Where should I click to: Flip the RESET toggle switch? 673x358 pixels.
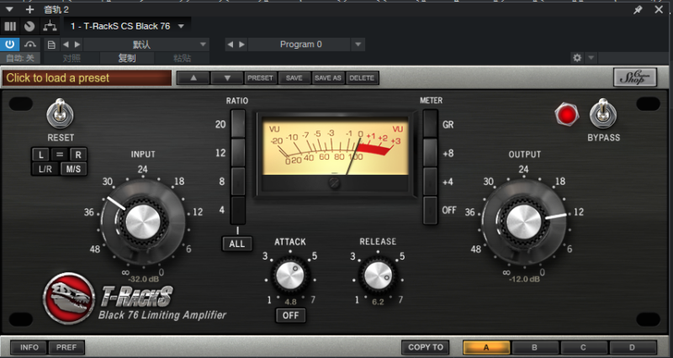tap(60, 112)
